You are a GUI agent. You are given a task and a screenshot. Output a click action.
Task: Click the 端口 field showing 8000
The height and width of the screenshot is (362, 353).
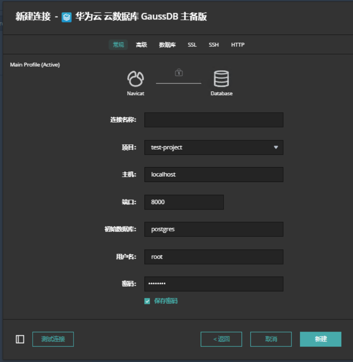(x=184, y=202)
